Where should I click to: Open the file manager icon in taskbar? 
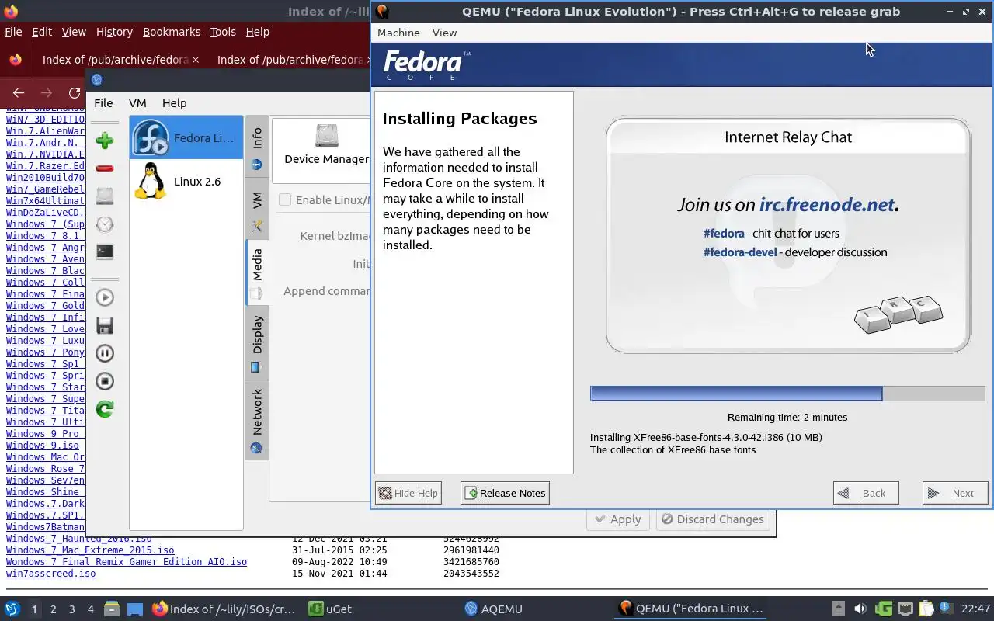tap(110, 609)
